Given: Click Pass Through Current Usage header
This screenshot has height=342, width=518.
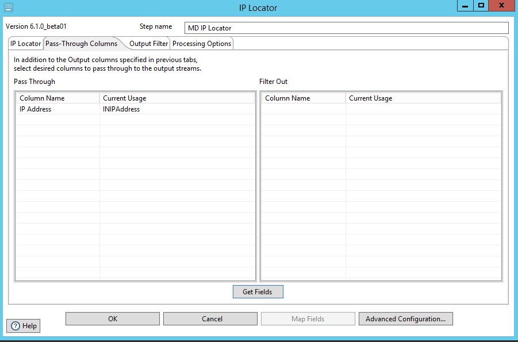Looking at the screenshot, I should coord(176,98).
